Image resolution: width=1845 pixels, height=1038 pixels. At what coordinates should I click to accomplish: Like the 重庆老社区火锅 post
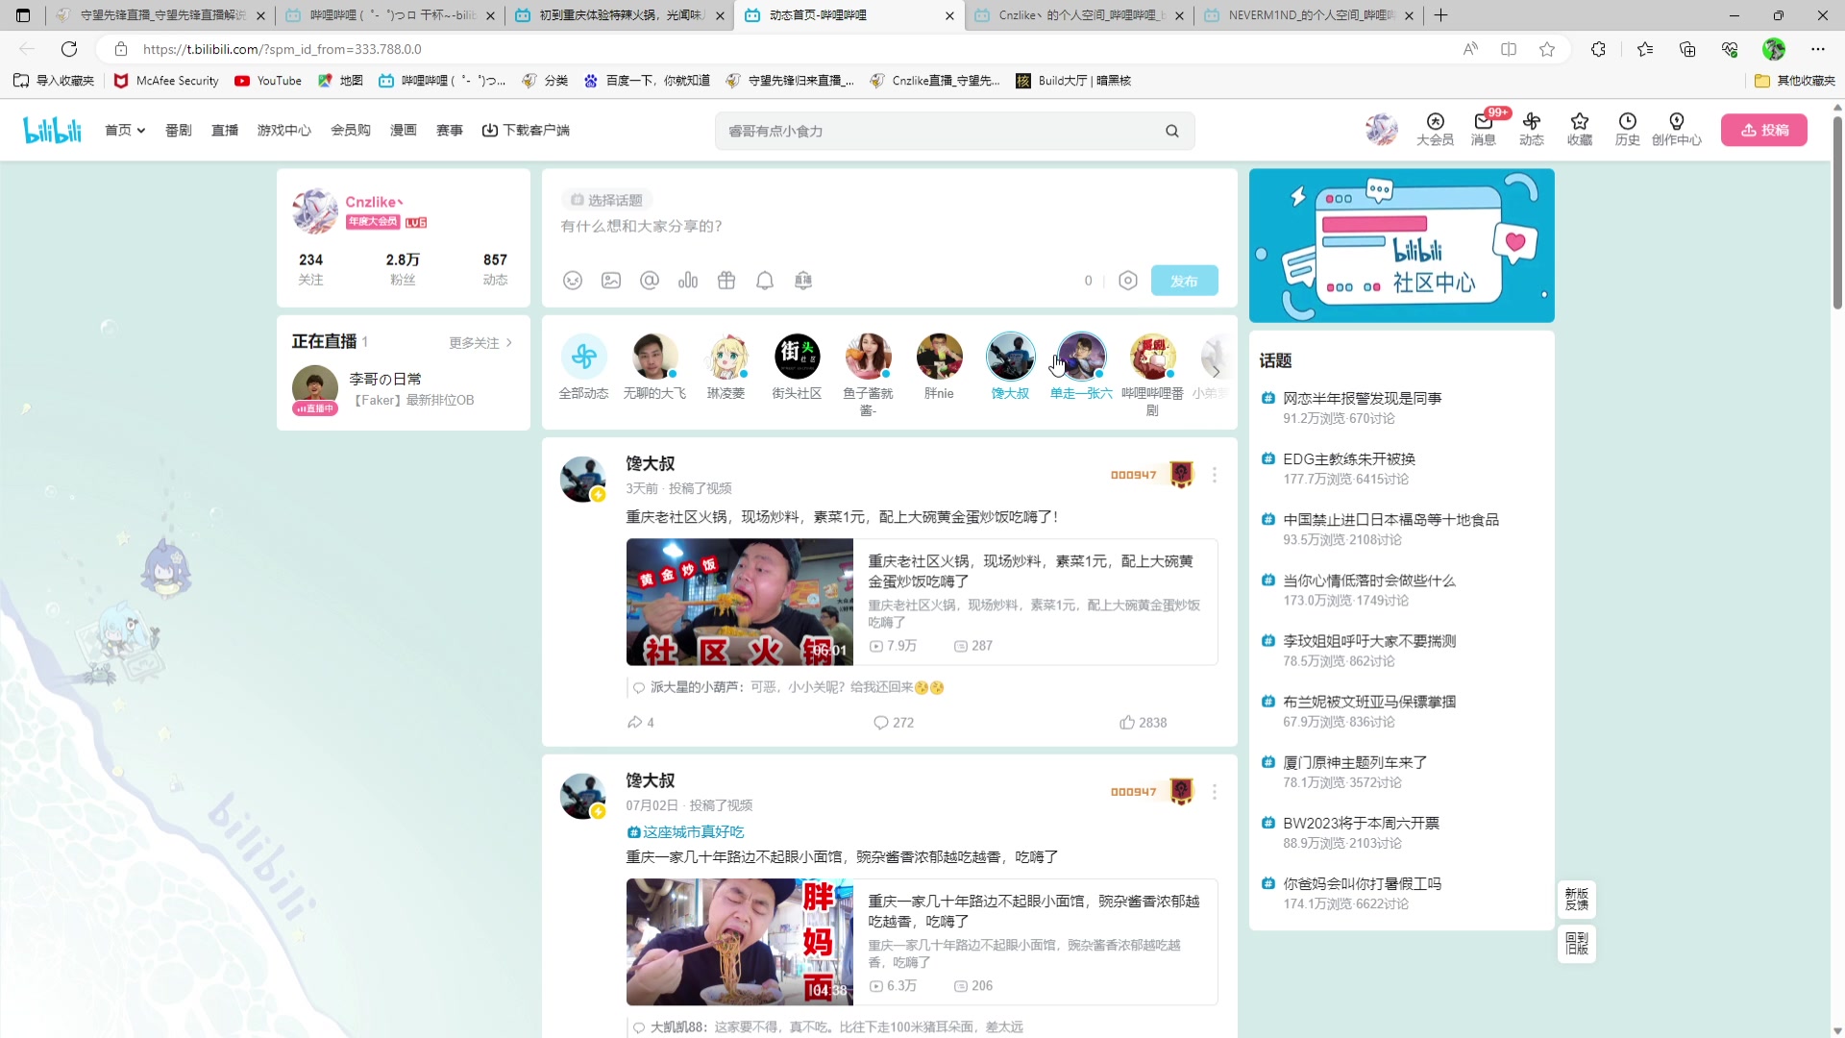[x=1142, y=722]
